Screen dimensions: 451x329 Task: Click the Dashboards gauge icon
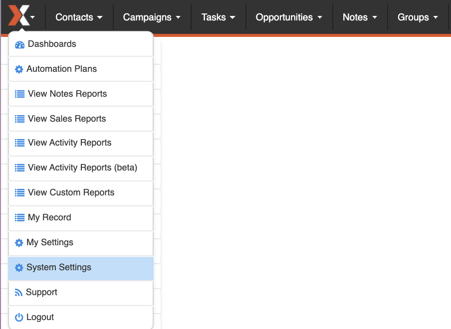coord(19,44)
